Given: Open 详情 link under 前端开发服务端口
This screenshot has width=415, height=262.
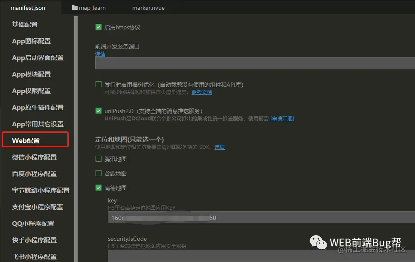Looking at the screenshot, I should coord(100,54).
